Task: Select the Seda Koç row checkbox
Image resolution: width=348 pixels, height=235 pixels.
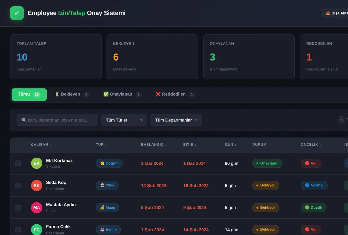Action: point(18,185)
